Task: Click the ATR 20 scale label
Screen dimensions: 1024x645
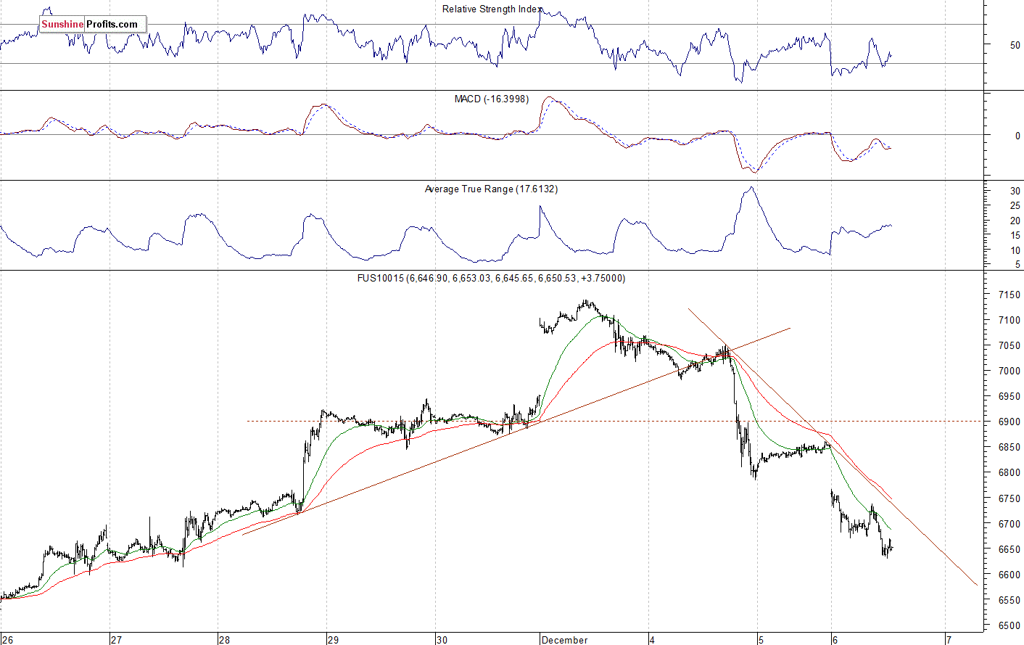Action: (1015, 221)
